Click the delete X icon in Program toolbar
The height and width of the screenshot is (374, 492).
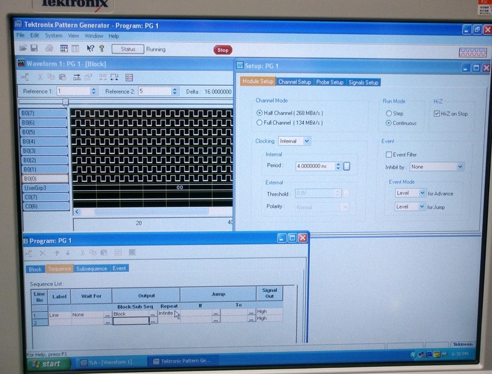43,253
